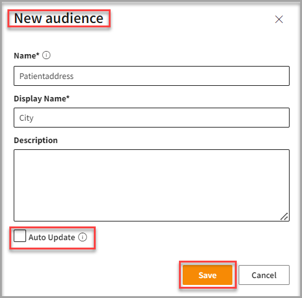302x298 pixels.
Task: Save the new audience
Action: (x=208, y=275)
